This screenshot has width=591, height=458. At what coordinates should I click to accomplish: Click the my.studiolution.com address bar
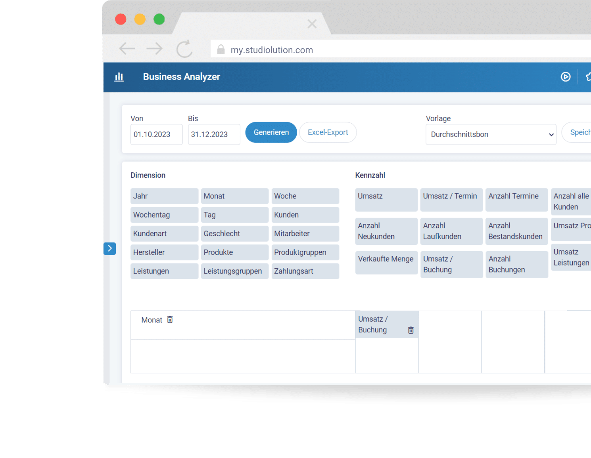coord(357,50)
